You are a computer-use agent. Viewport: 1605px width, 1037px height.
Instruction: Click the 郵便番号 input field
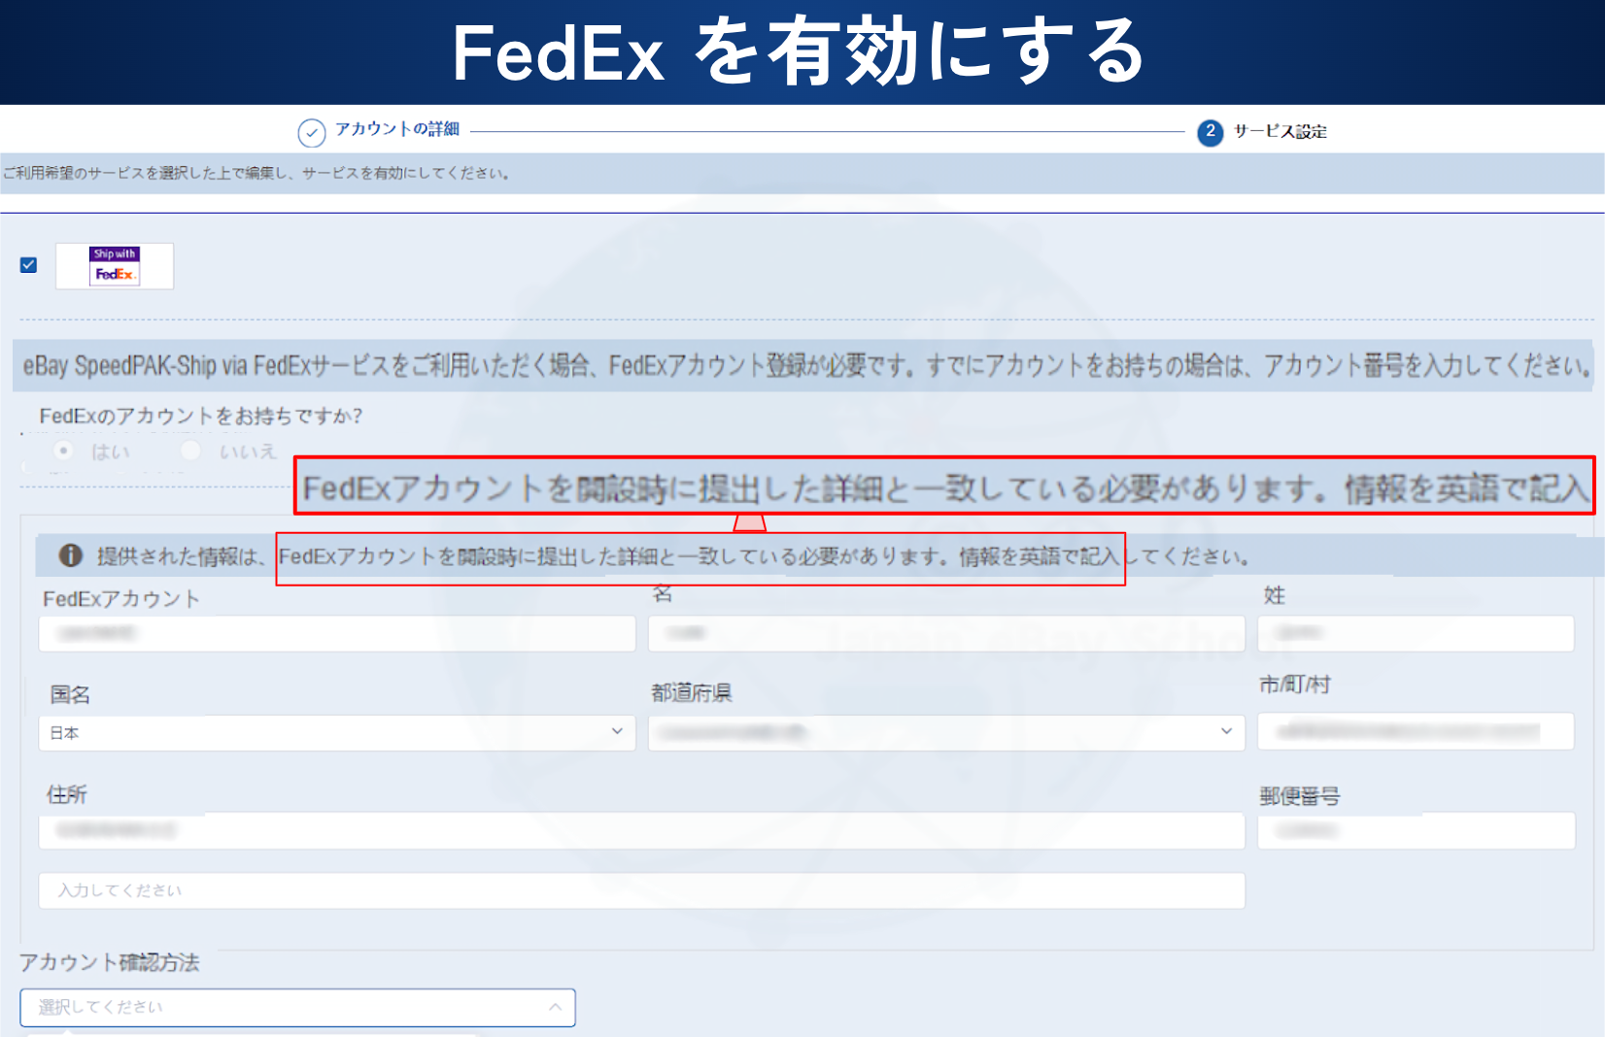pyautogui.click(x=1416, y=831)
